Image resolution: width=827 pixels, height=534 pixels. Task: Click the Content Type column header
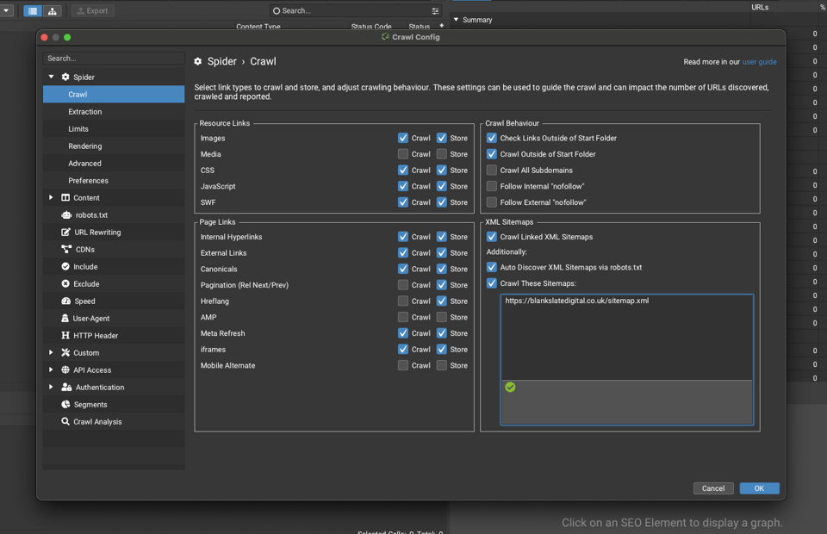258,27
